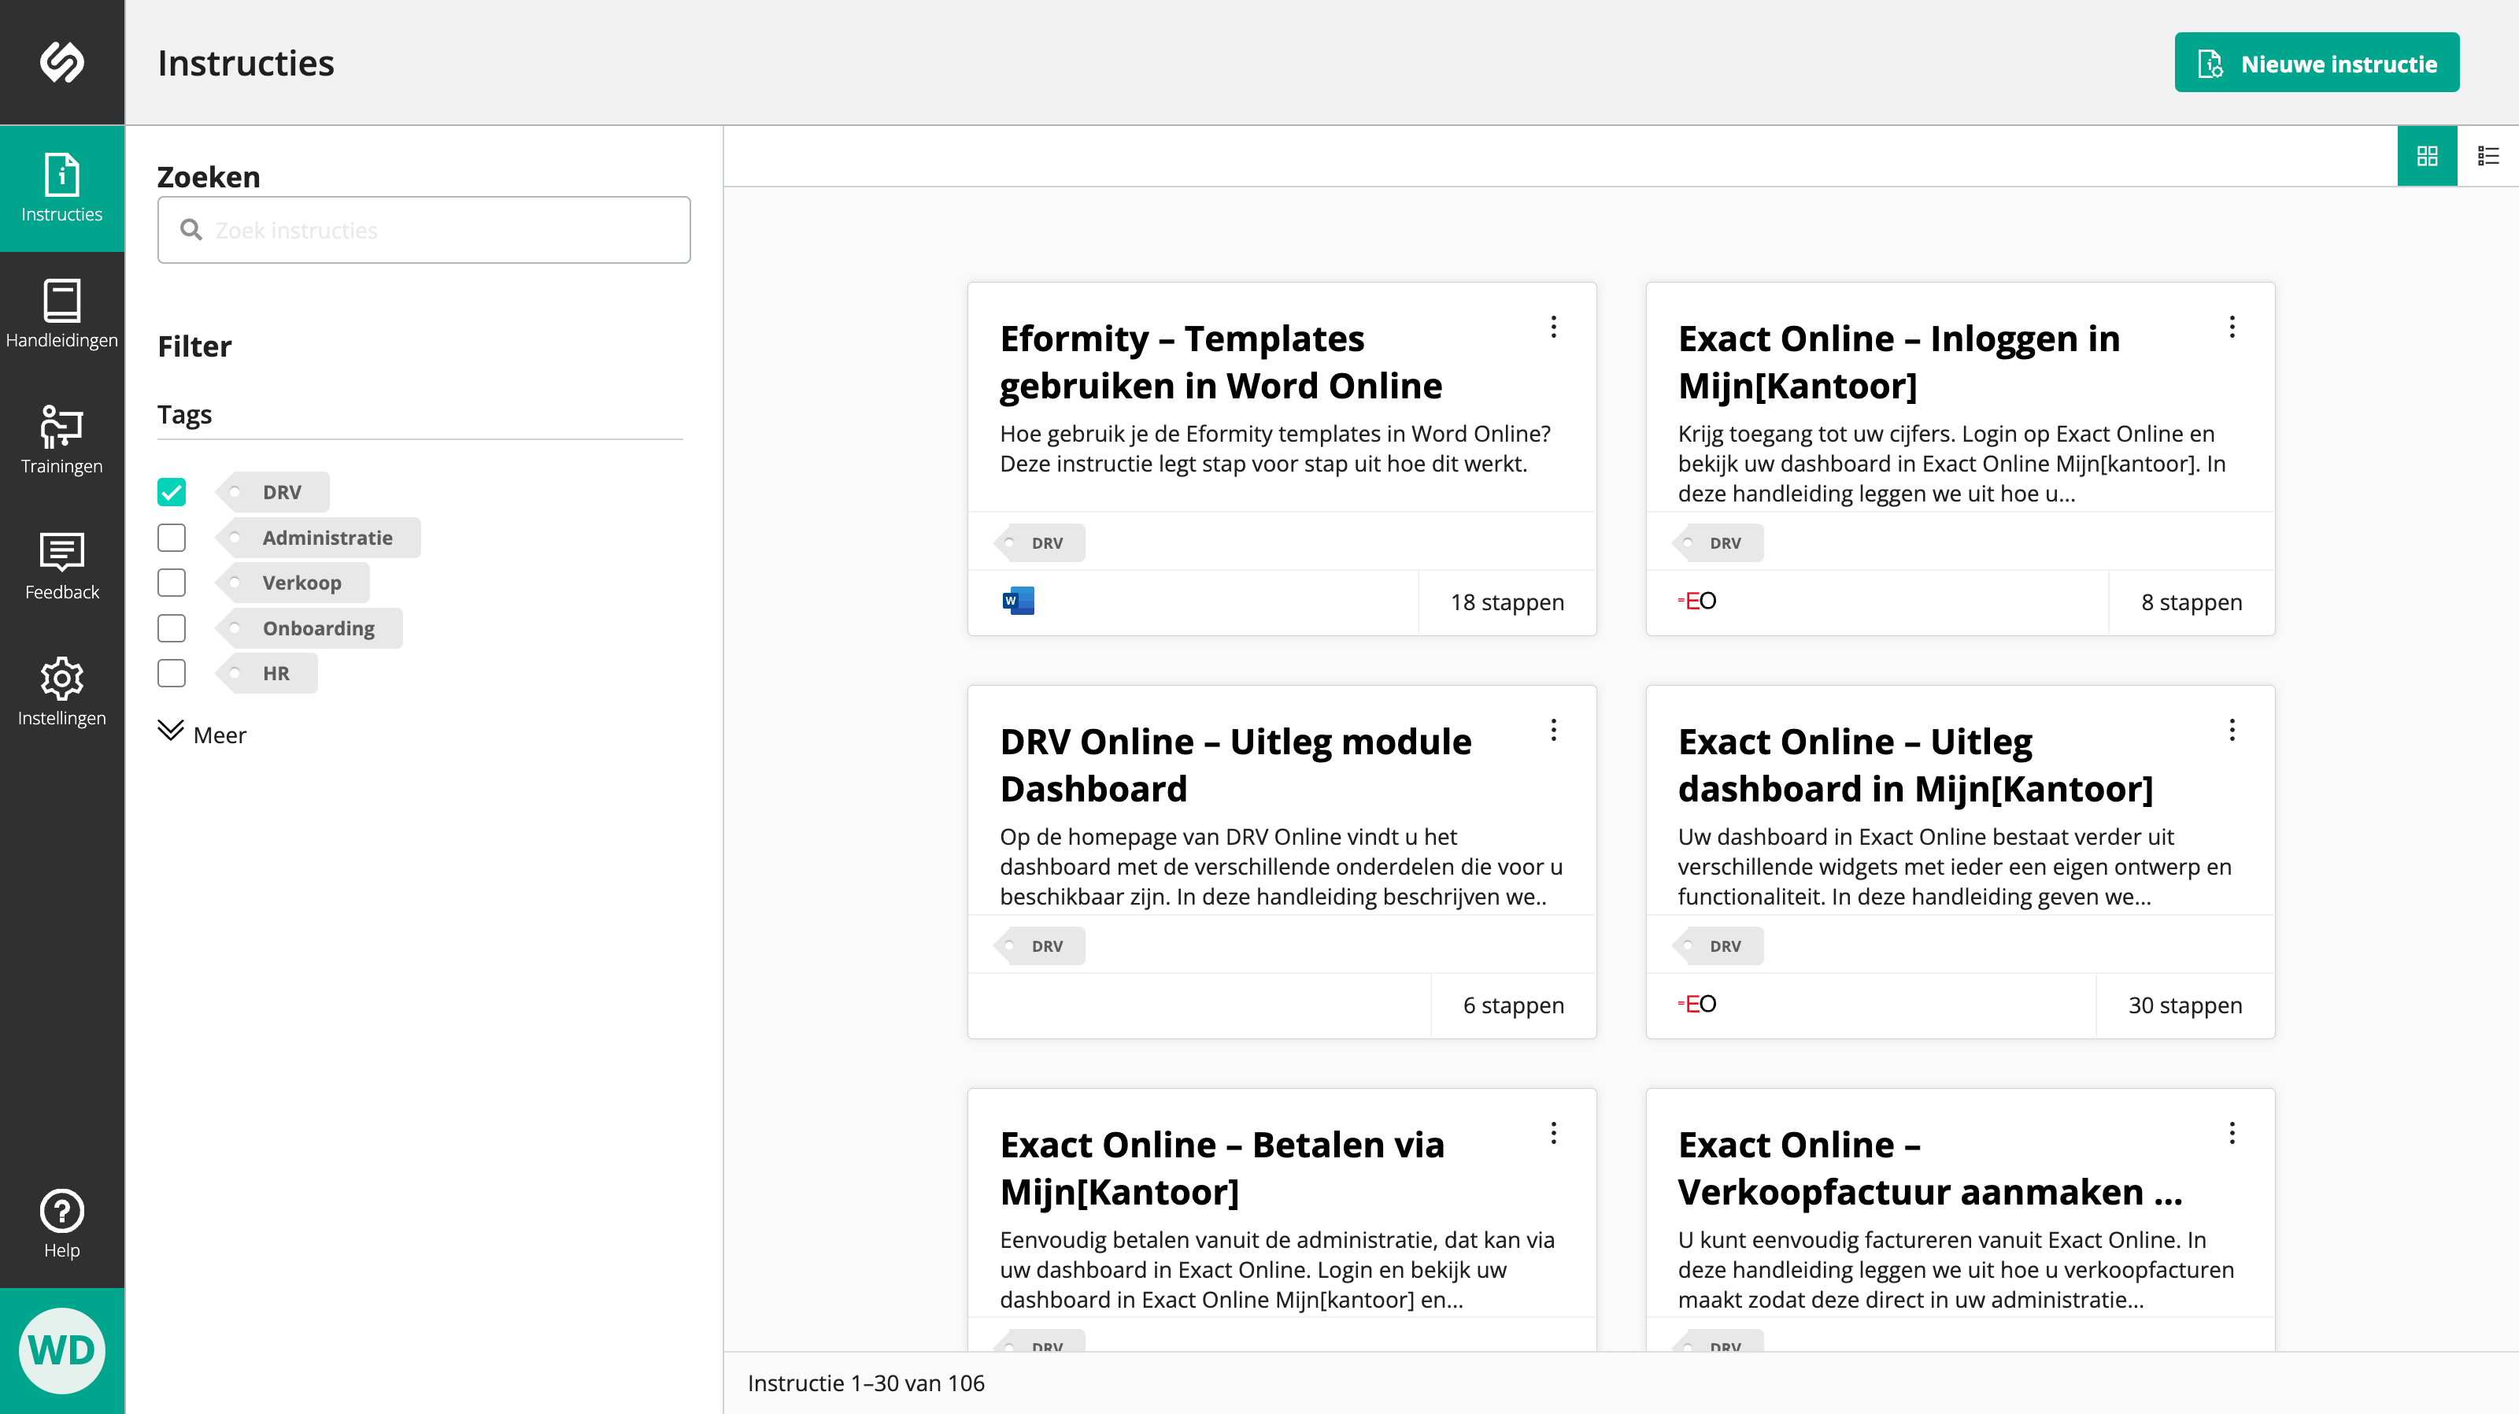Check the Onboarding tag filter

[171, 627]
